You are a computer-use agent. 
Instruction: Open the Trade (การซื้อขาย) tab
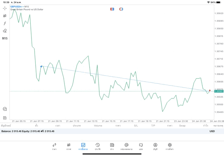[83, 146]
